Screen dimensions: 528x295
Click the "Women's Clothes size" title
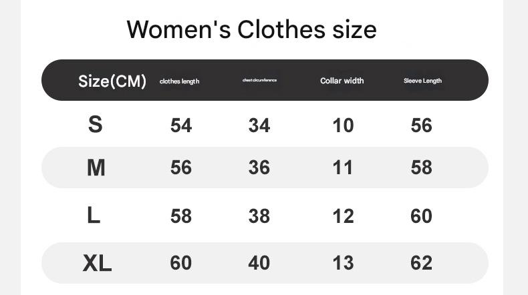click(x=251, y=29)
